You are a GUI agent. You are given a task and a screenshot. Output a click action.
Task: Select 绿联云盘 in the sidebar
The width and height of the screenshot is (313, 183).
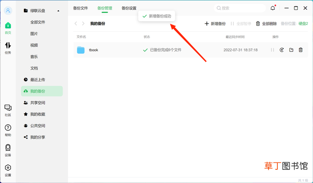[38, 11]
